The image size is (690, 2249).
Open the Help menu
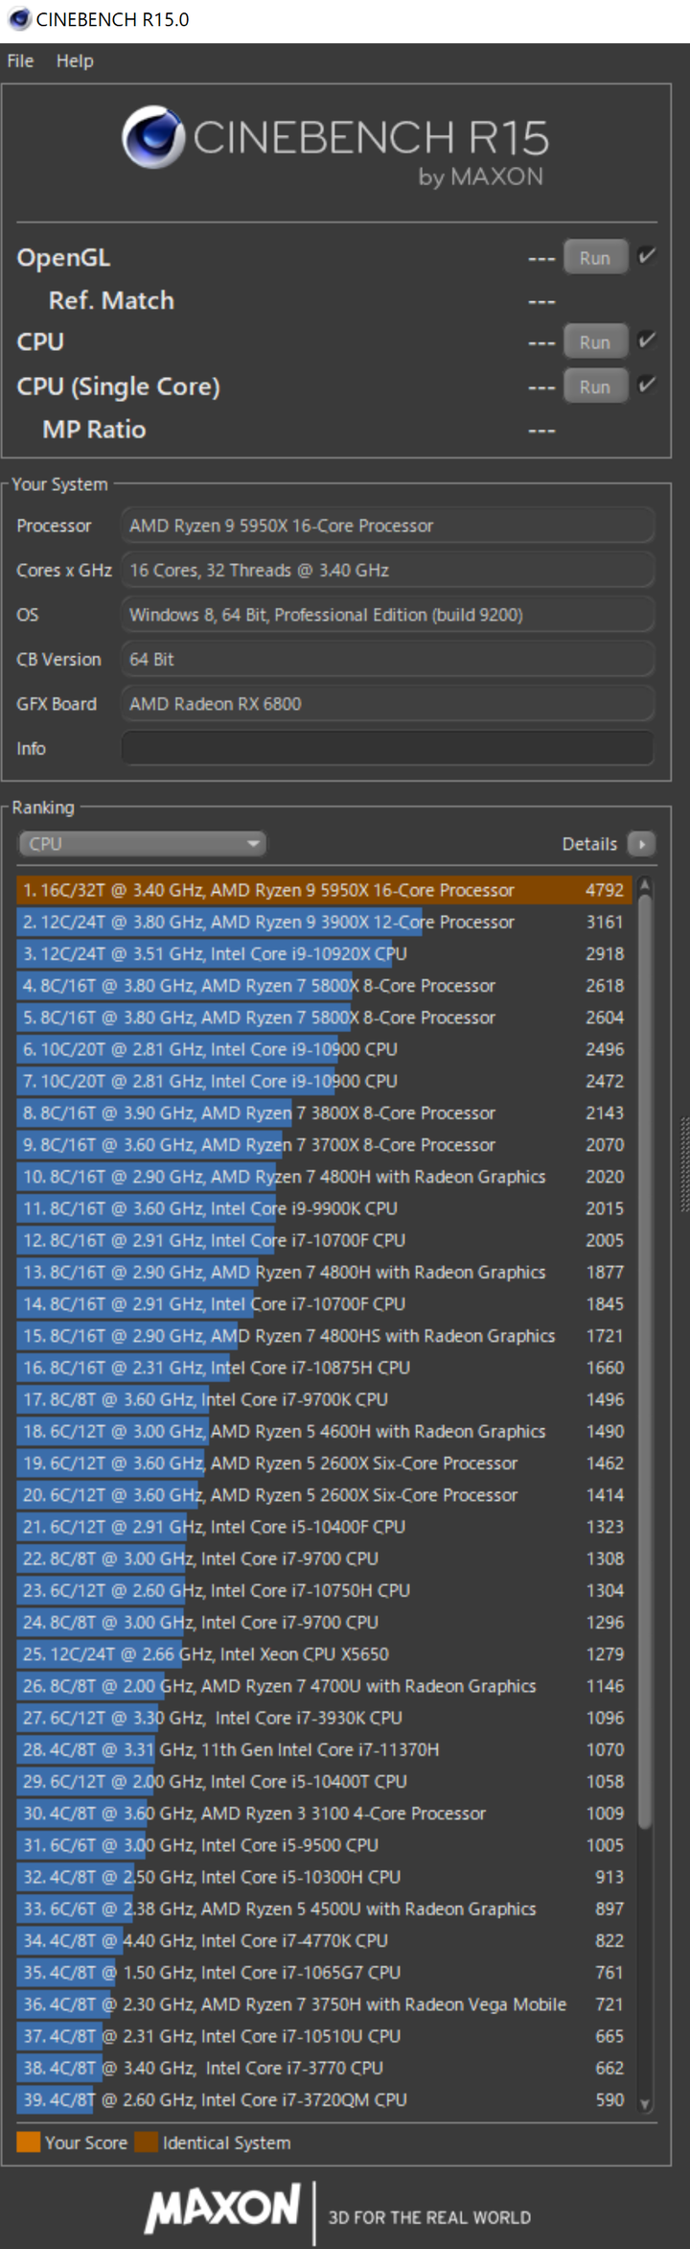[75, 61]
